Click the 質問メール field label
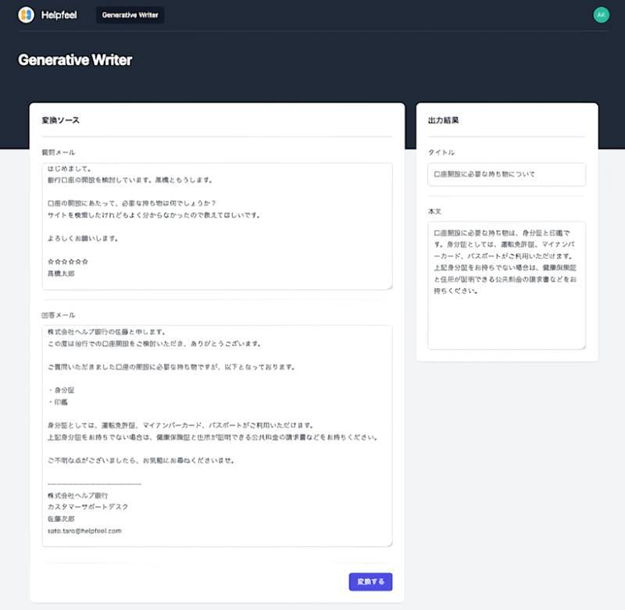 tap(58, 152)
